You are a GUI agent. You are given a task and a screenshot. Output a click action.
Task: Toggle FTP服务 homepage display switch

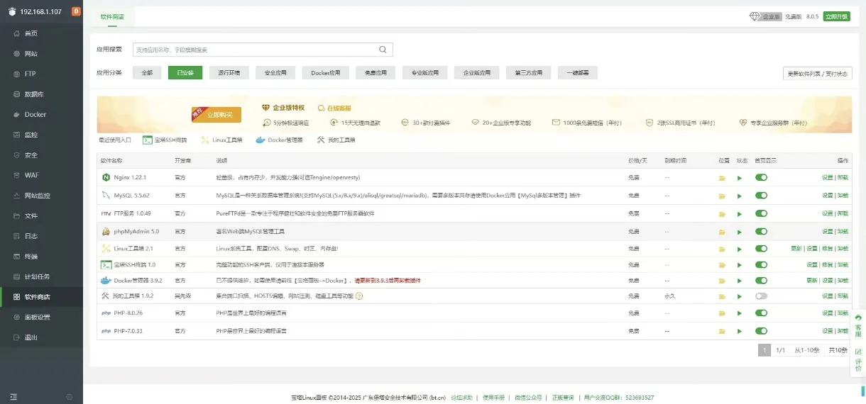[762, 213]
